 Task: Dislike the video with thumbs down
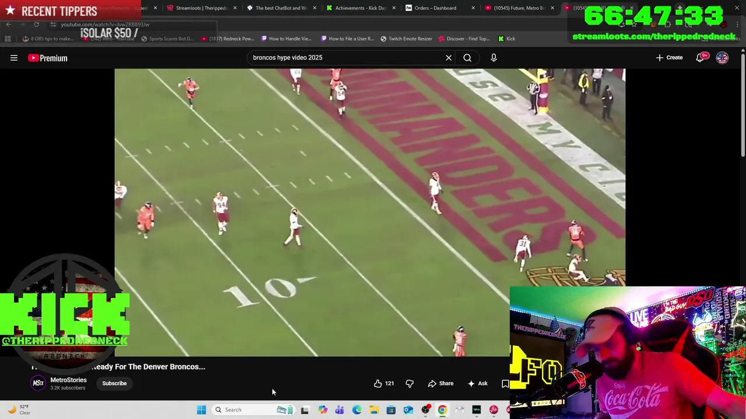(410, 384)
